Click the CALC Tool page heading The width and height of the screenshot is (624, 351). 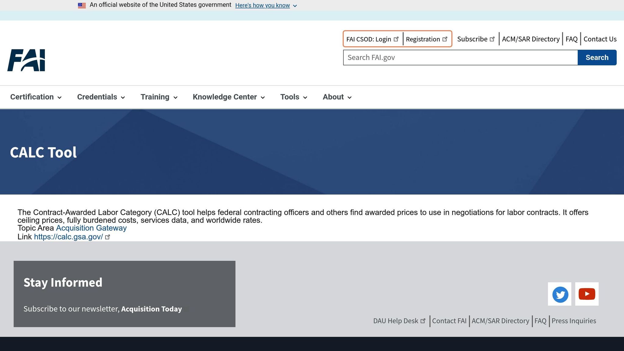(43, 152)
